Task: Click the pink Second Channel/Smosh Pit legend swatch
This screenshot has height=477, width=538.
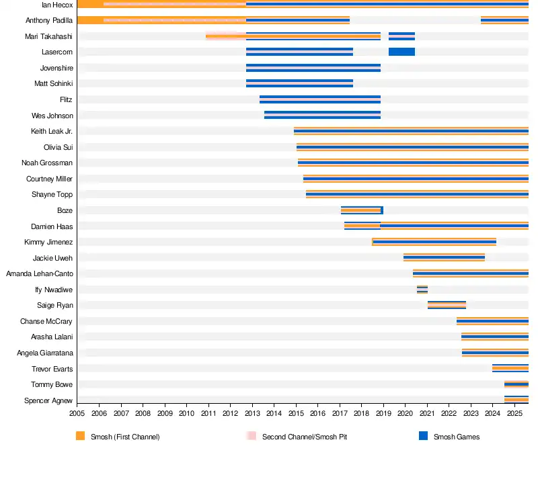Action: tap(252, 436)
